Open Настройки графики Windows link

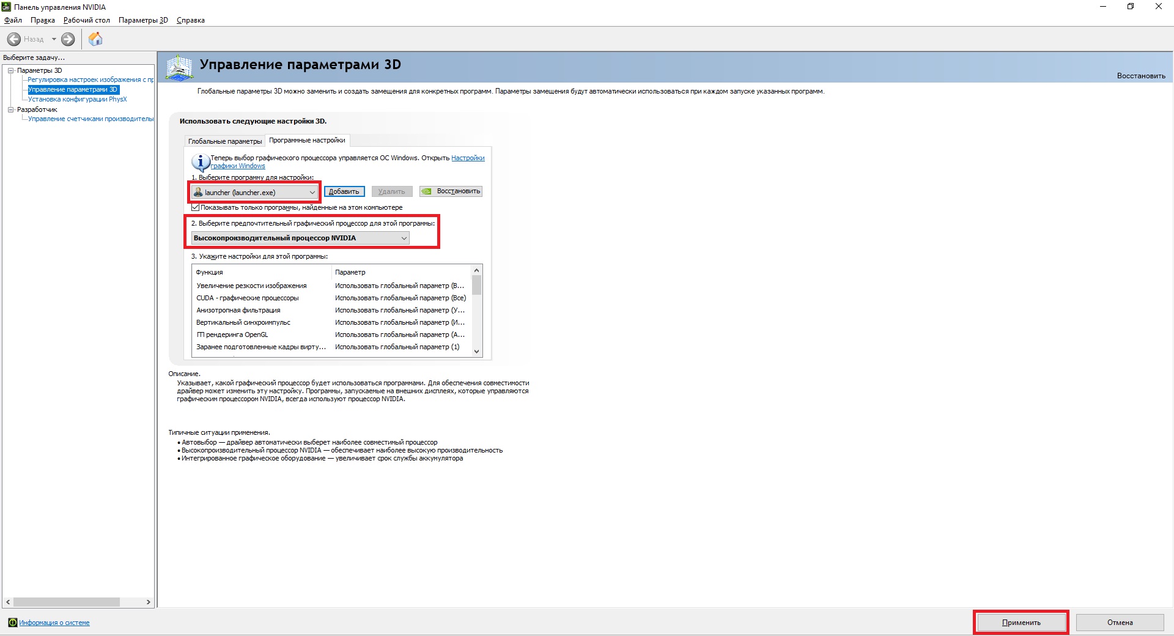(347, 161)
